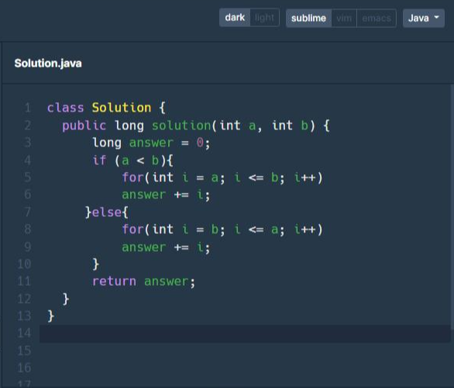Click the 'solution' method name
Viewport: 454px width, 388px height.
(181, 125)
